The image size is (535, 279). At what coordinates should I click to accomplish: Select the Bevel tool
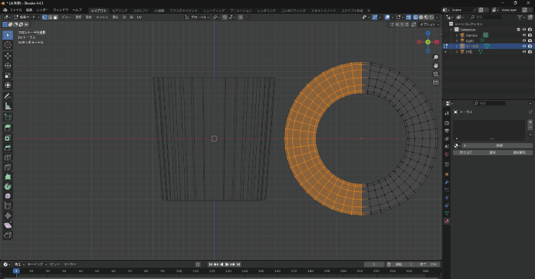tap(8, 148)
